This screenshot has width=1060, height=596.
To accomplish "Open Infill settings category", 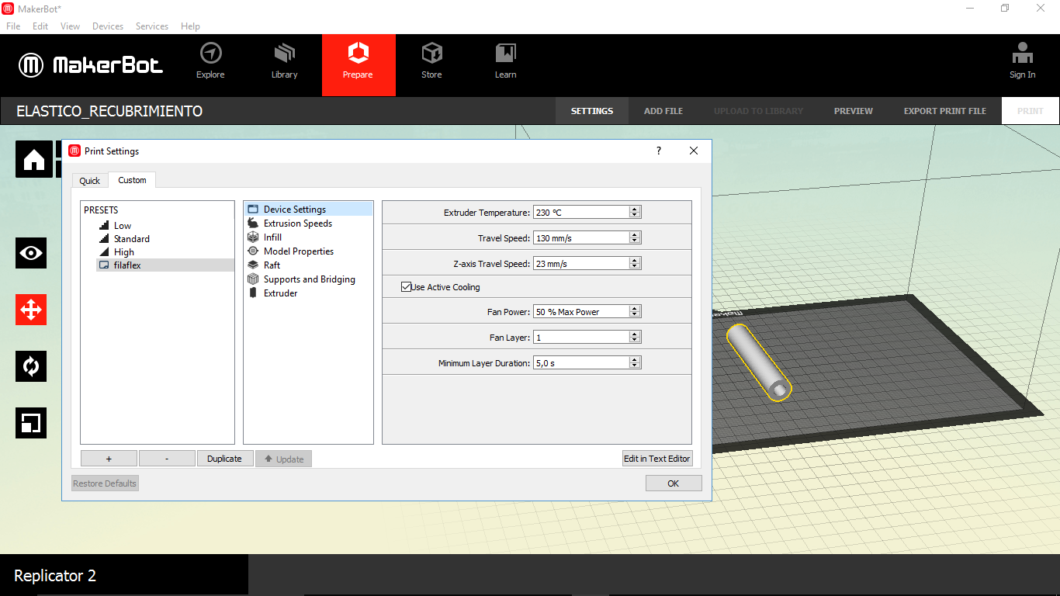I will tap(272, 237).
